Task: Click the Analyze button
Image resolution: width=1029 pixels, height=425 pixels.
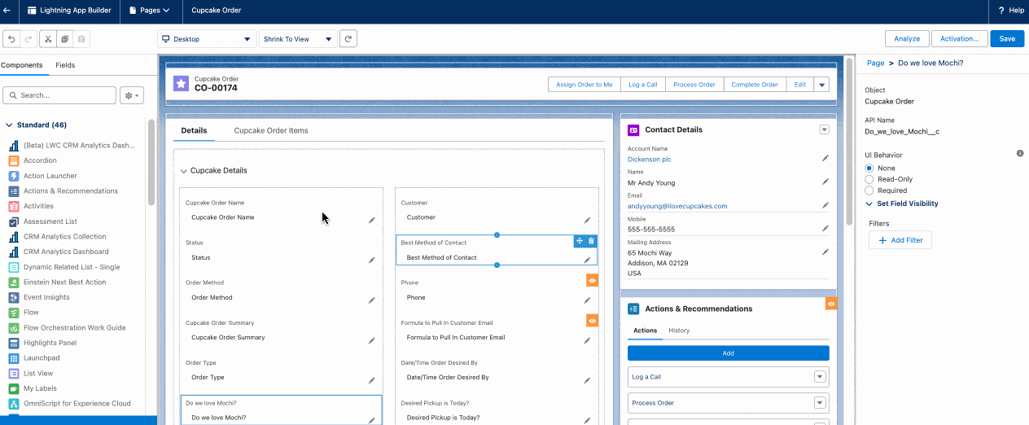Action: pyautogui.click(x=907, y=39)
